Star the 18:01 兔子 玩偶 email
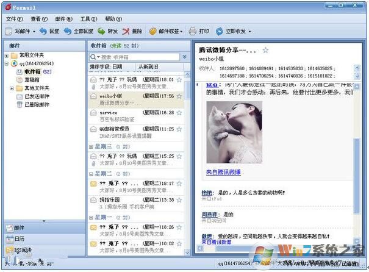Screen dimensions: 369x272 (179, 80)
